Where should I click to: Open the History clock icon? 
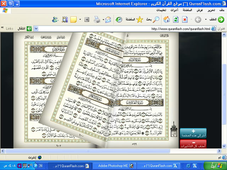pos(119,19)
